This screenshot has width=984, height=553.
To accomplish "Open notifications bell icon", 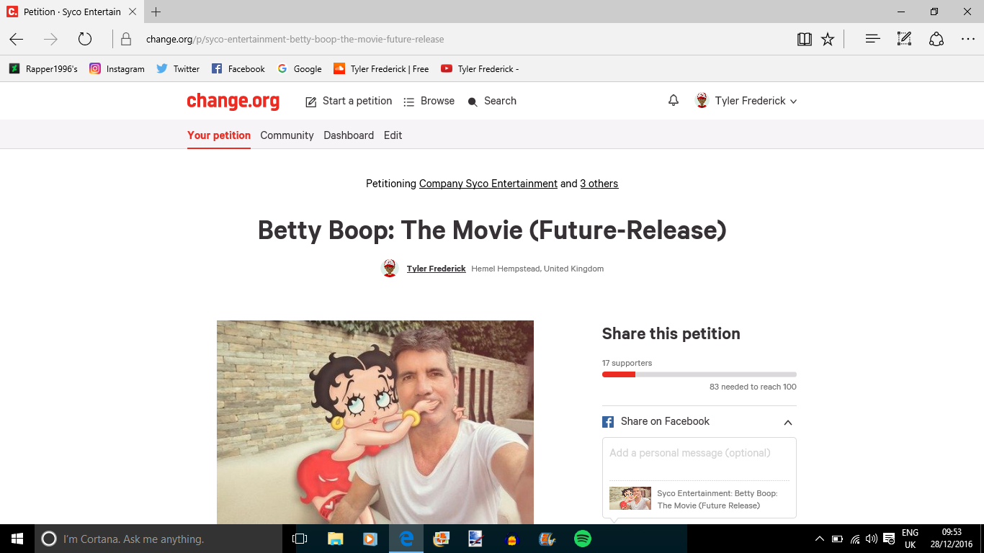I will 674,101.
